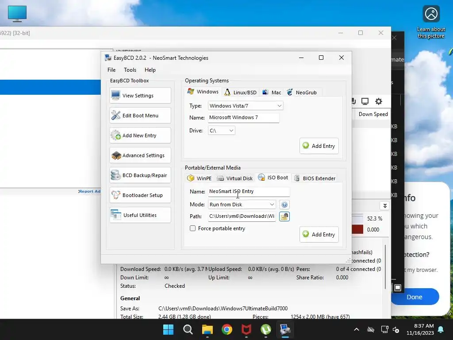Switch to the NeoGrub tab
453x340 pixels.
[x=302, y=92]
